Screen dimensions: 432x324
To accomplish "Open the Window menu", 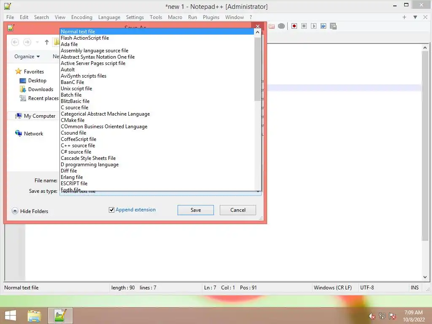I will pos(235,17).
